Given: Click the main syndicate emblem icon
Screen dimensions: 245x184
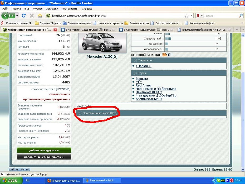Looking at the screenshot, I should click(x=165, y=55).
